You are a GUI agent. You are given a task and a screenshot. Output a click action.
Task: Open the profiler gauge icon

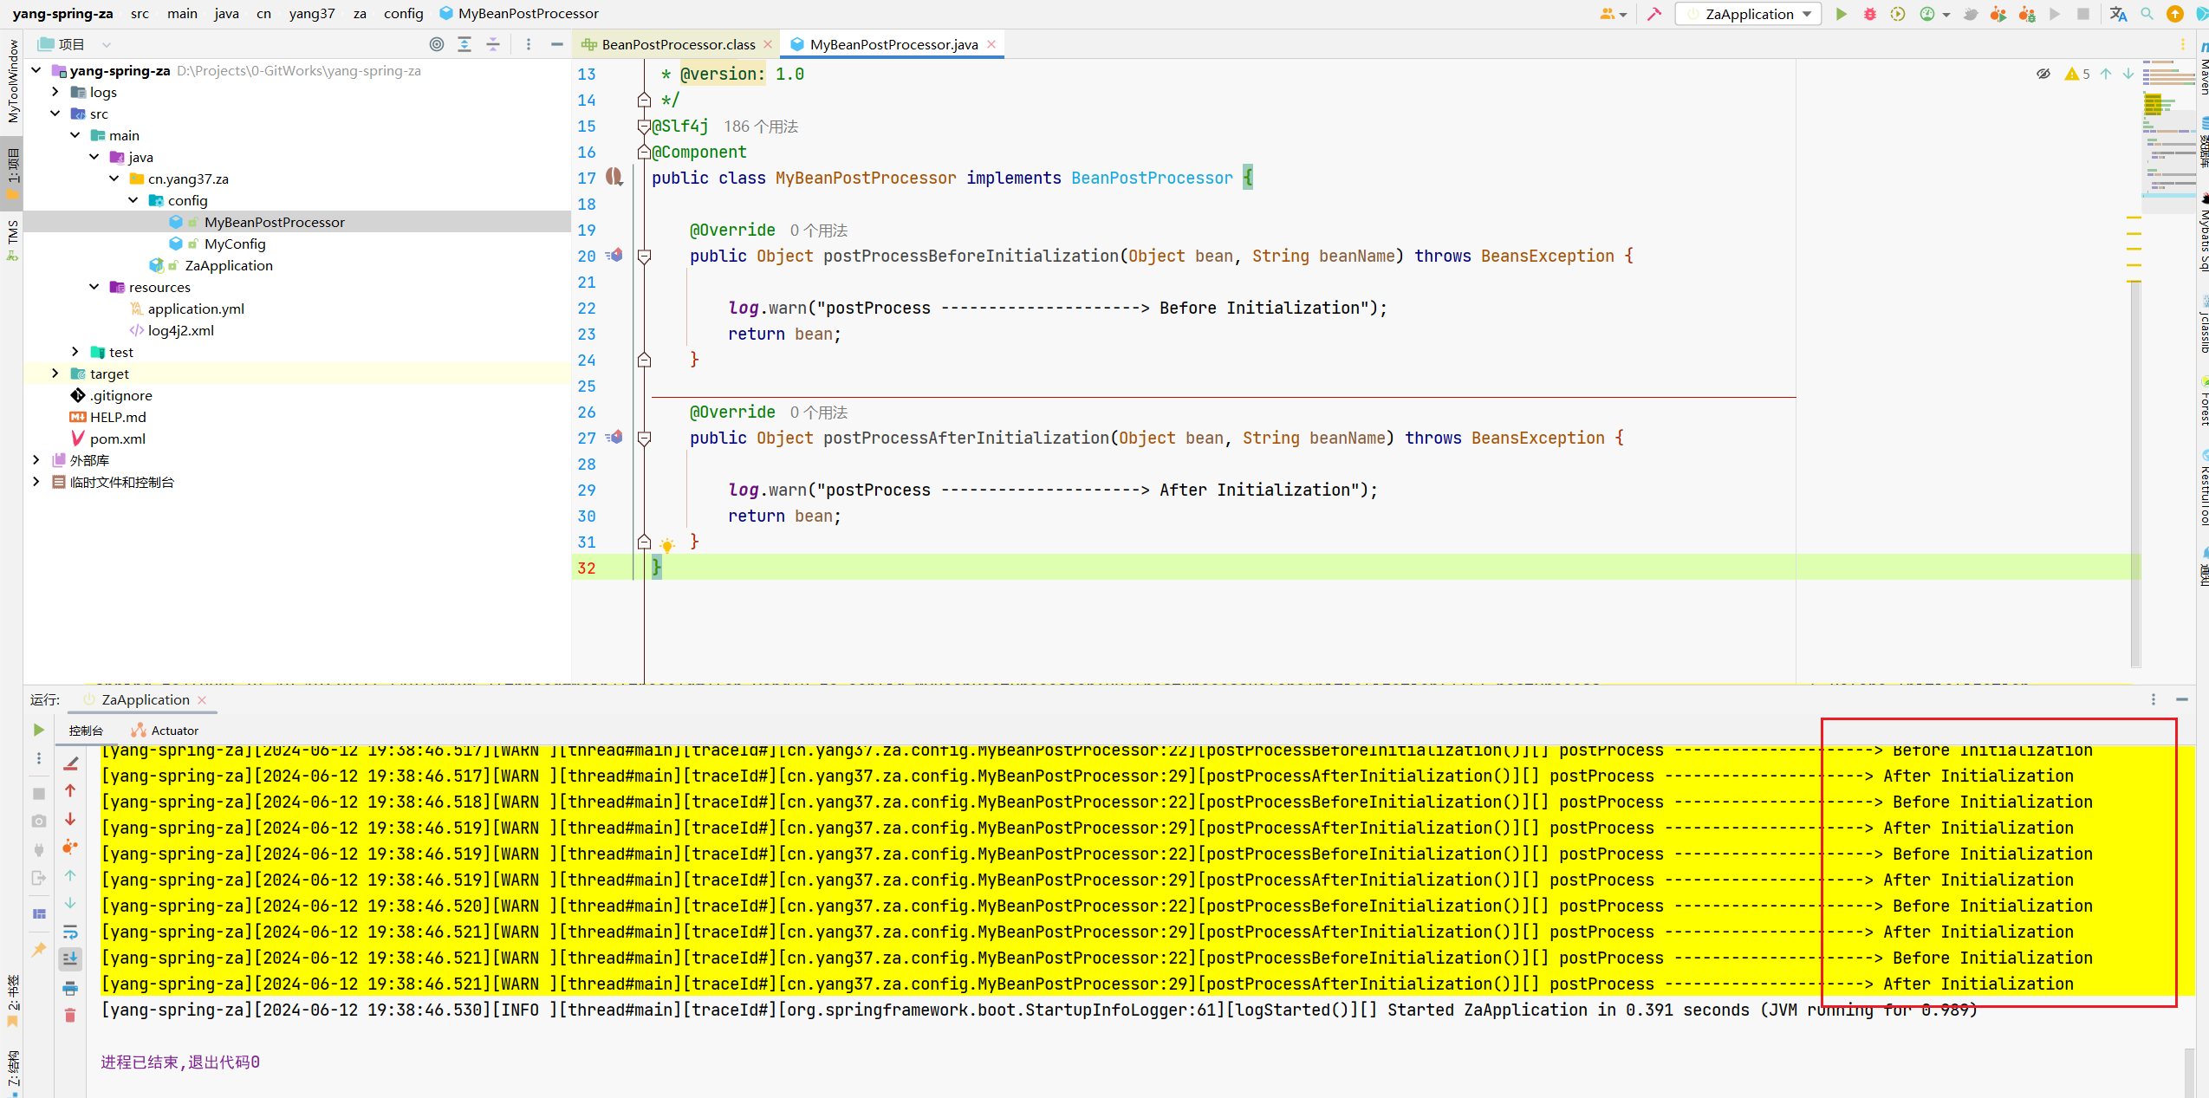(1927, 14)
